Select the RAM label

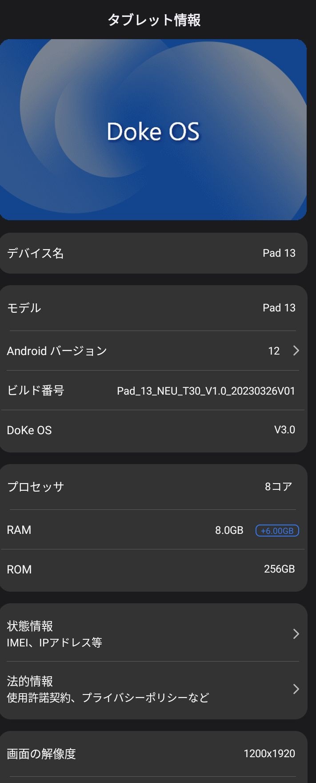point(19,530)
